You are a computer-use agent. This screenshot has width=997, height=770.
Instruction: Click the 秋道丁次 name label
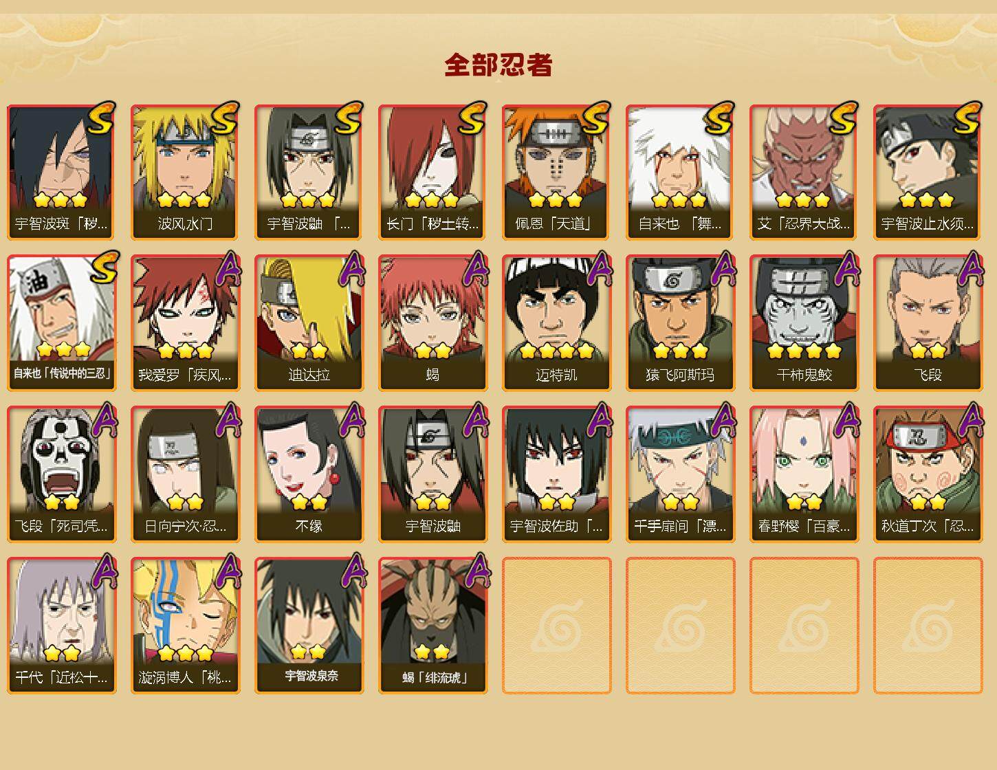(x=928, y=526)
